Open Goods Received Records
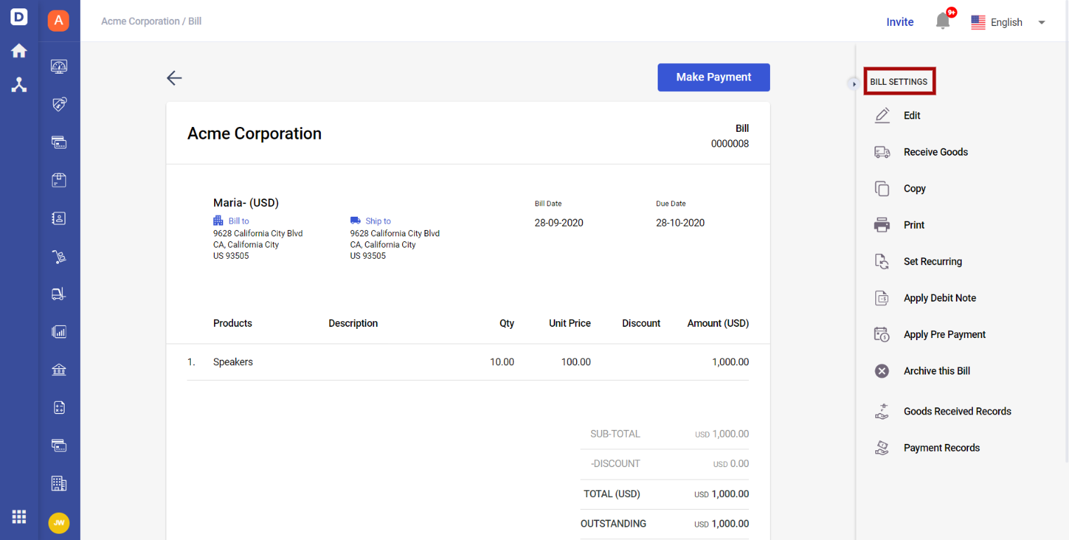This screenshot has height=540, width=1069. pyautogui.click(x=957, y=412)
